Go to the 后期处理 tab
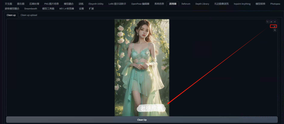Screen dimensions: 284x124 34,4
